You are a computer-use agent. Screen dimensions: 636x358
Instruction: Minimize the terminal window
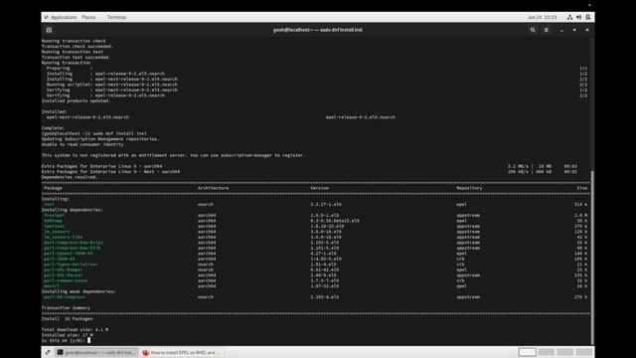(x=561, y=30)
